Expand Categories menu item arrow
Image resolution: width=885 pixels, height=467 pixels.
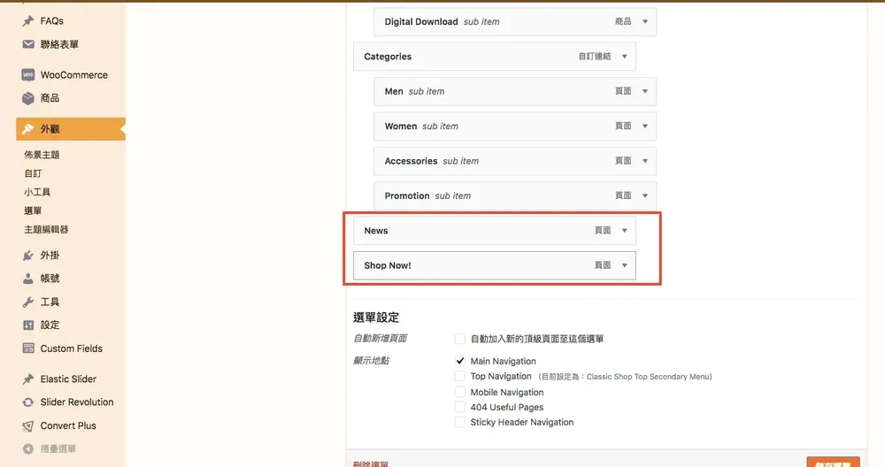(624, 57)
